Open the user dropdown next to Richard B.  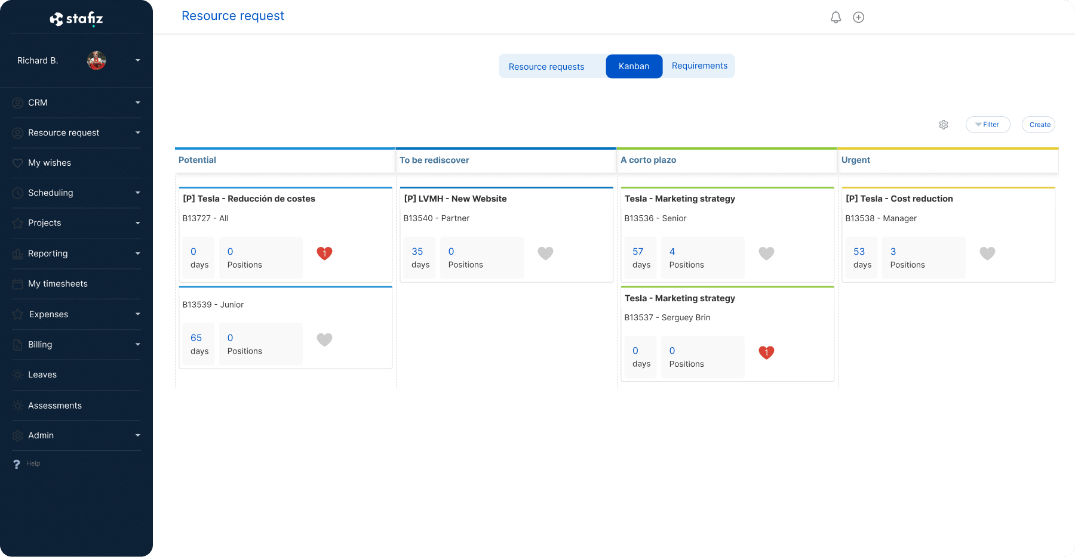137,60
